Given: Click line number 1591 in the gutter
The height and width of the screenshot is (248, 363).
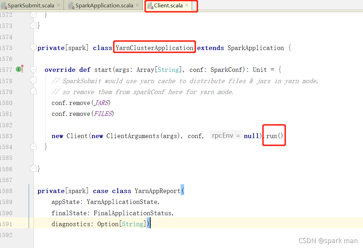Looking at the screenshot, I should pyautogui.click(x=6, y=224).
